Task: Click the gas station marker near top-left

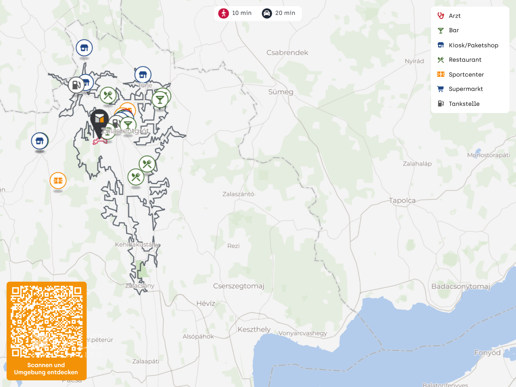Action: [76, 85]
